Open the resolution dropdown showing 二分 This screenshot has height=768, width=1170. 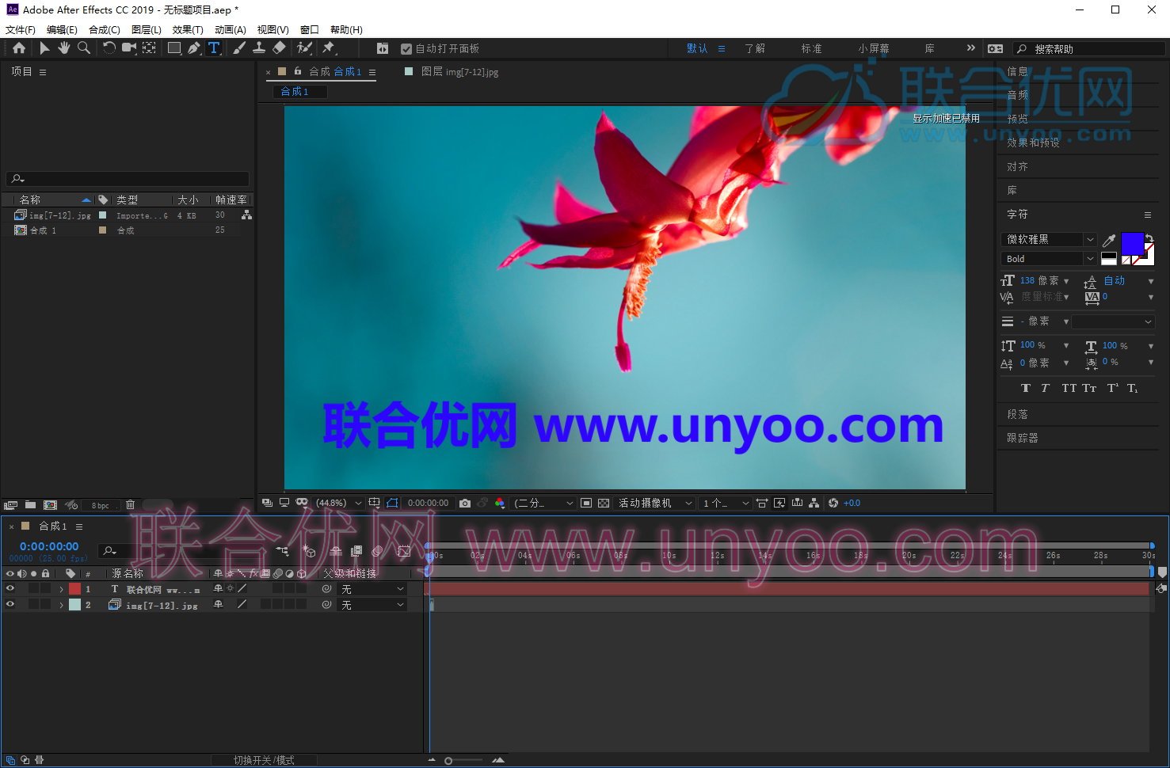coord(543,503)
